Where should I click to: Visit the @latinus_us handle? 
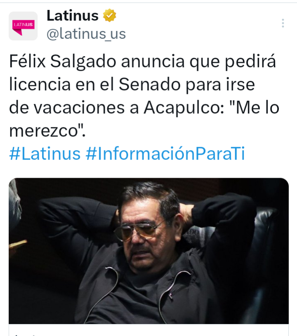[86, 34]
